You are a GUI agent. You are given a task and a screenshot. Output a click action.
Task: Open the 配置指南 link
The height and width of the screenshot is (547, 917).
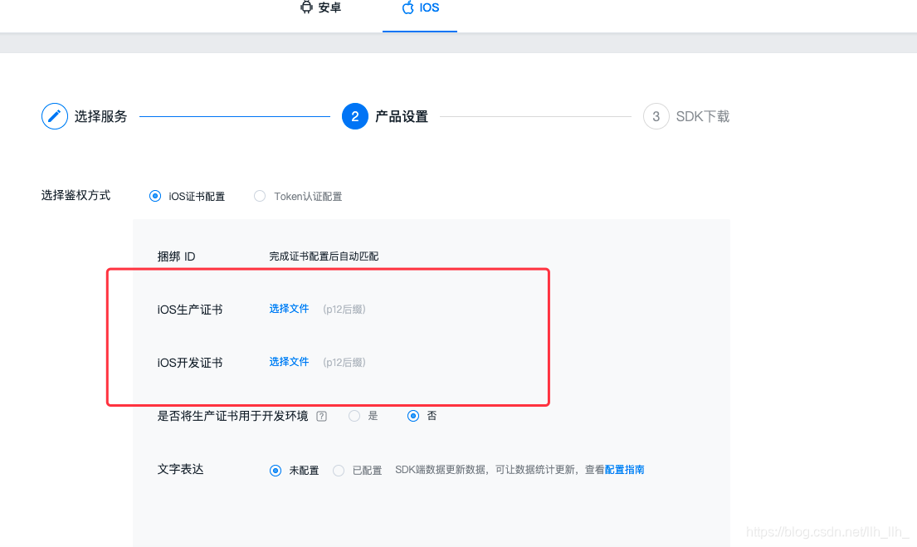coord(625,470)
